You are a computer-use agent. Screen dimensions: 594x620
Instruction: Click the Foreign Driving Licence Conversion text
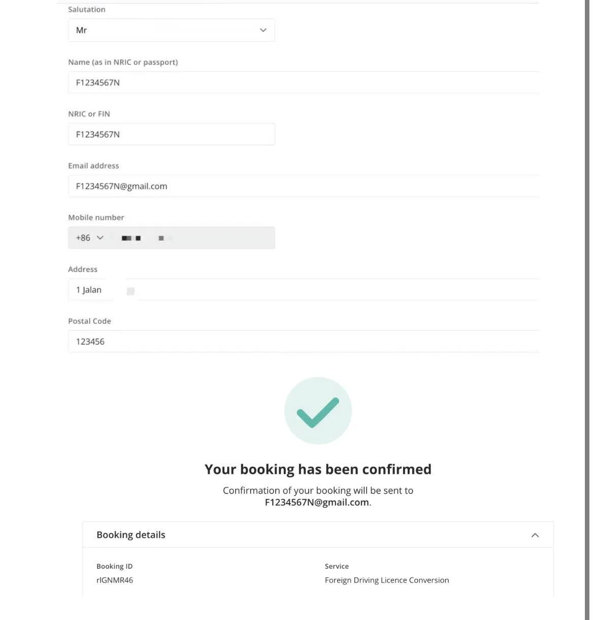point(387,580)
